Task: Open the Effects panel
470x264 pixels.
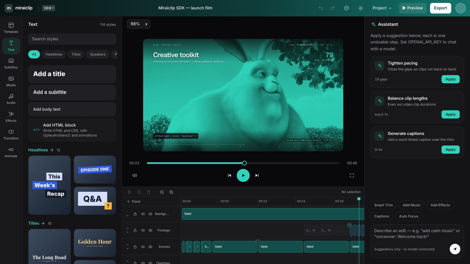Action: click(x=11, y=117)
